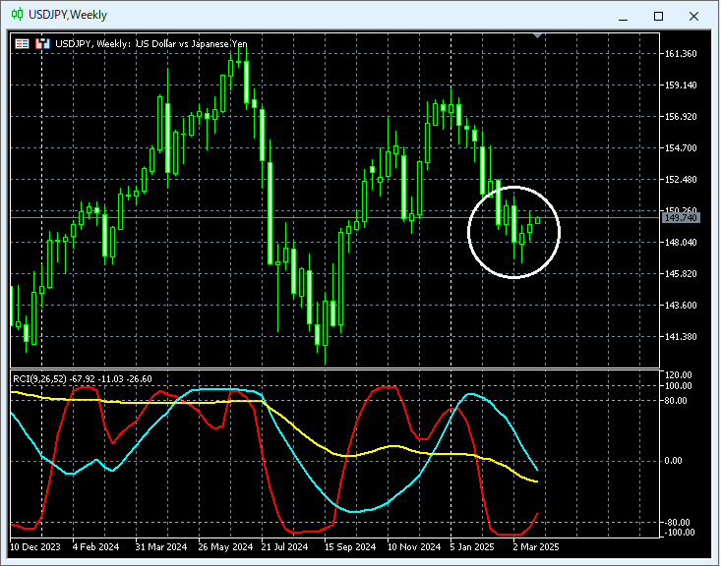Screen dimensions: 721x566
Task: Click the 80.00 indicator scale value
Action: click(676, 401)
